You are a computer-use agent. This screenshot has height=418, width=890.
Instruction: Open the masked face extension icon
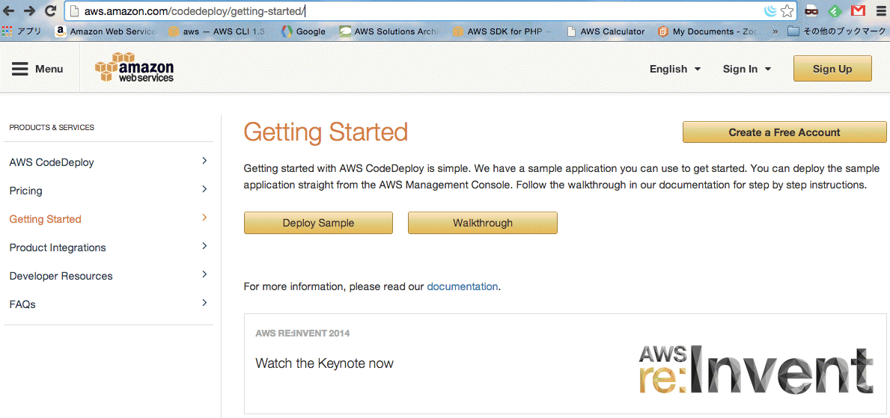[811, 10]
